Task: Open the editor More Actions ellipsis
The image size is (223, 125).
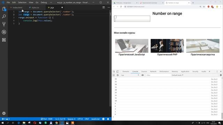Action: 109,8
